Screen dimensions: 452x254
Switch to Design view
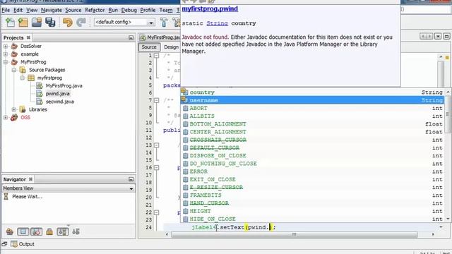click(x=171, y=47)
